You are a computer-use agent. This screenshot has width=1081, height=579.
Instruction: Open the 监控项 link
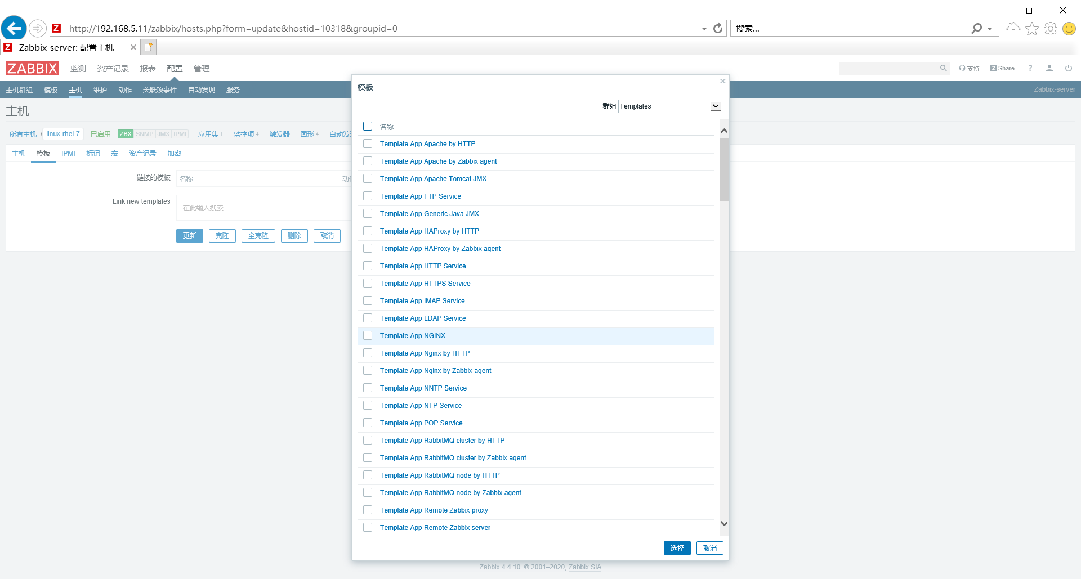click(244, 134)
